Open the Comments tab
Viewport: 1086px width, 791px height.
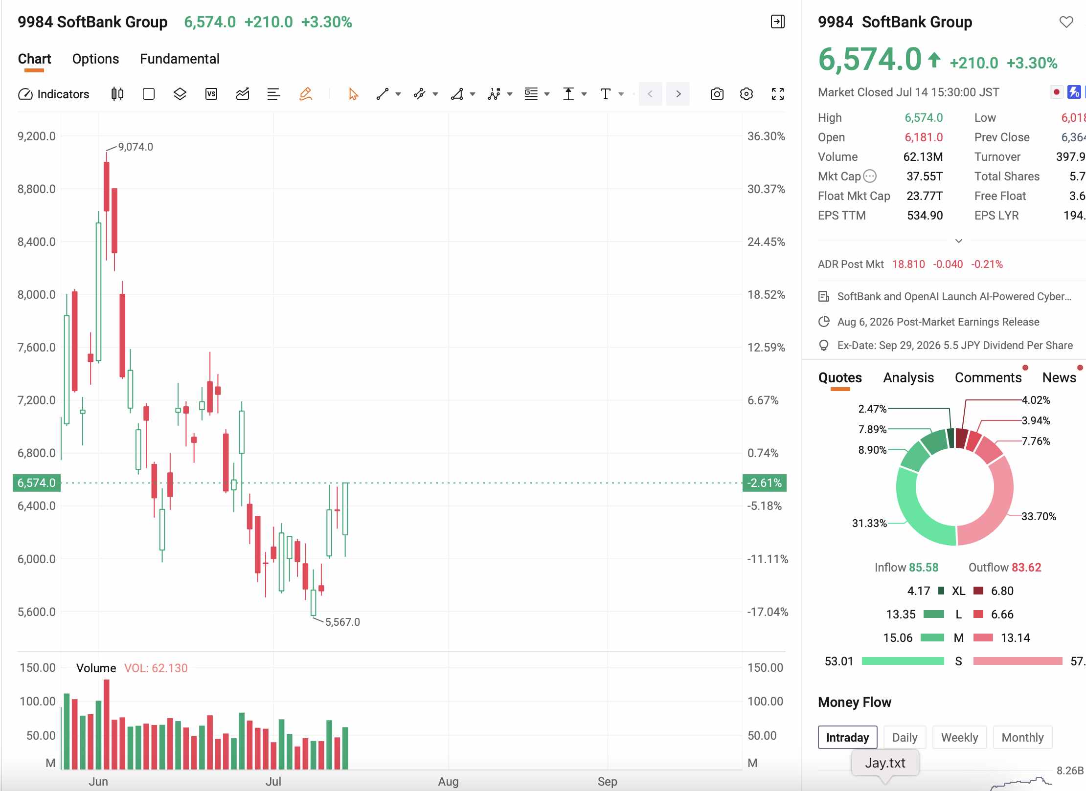coord(988,377)
